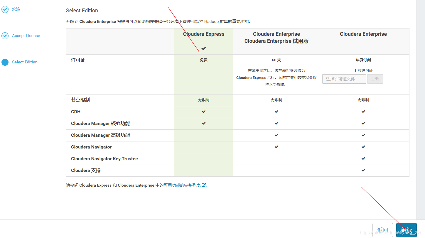Click the 免费 license cell
Image resolution: width=425 pixels, height=238 pixels.
coord(204,60)
